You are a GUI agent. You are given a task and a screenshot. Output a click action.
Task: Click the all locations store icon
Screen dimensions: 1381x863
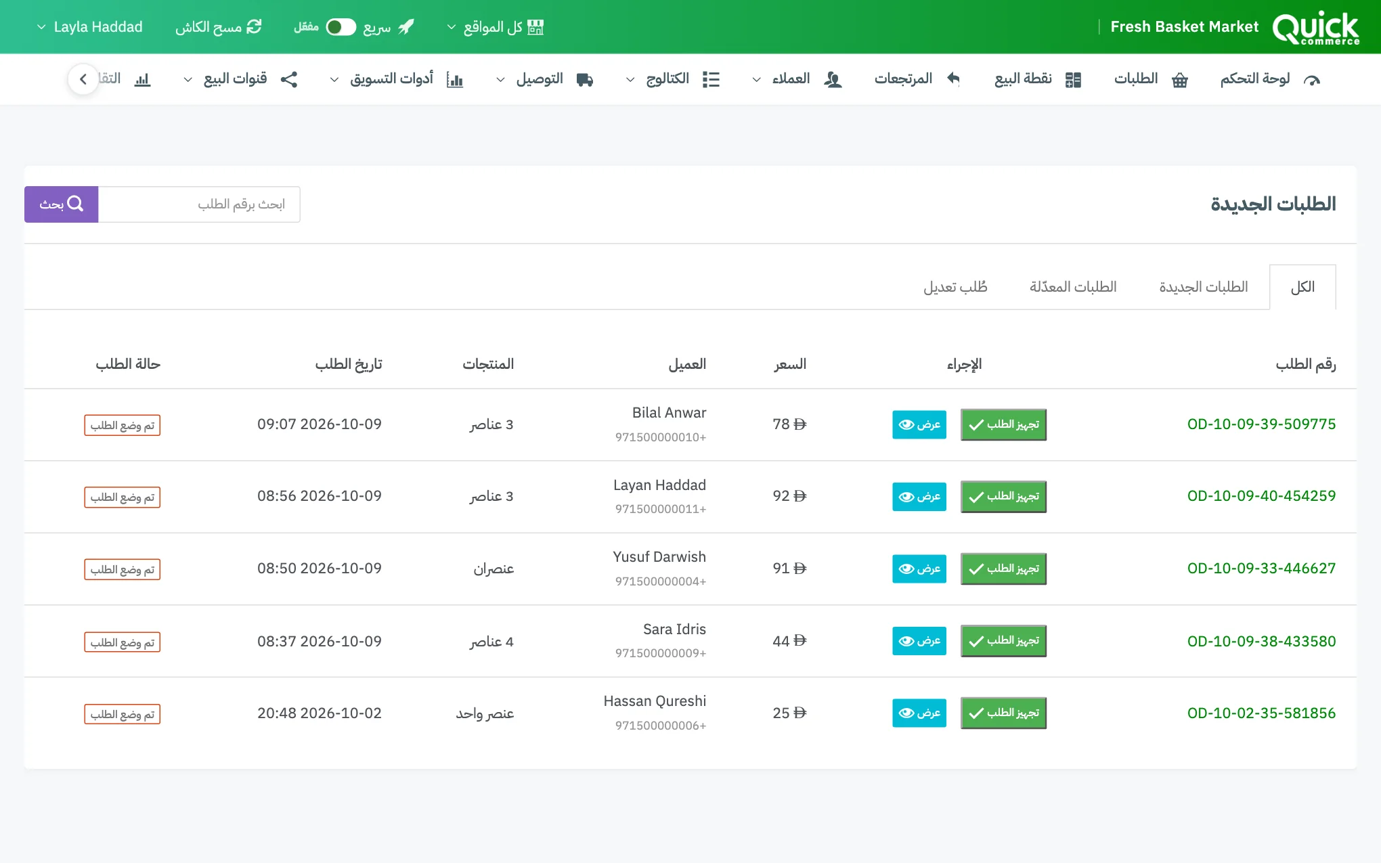[535, 27]
